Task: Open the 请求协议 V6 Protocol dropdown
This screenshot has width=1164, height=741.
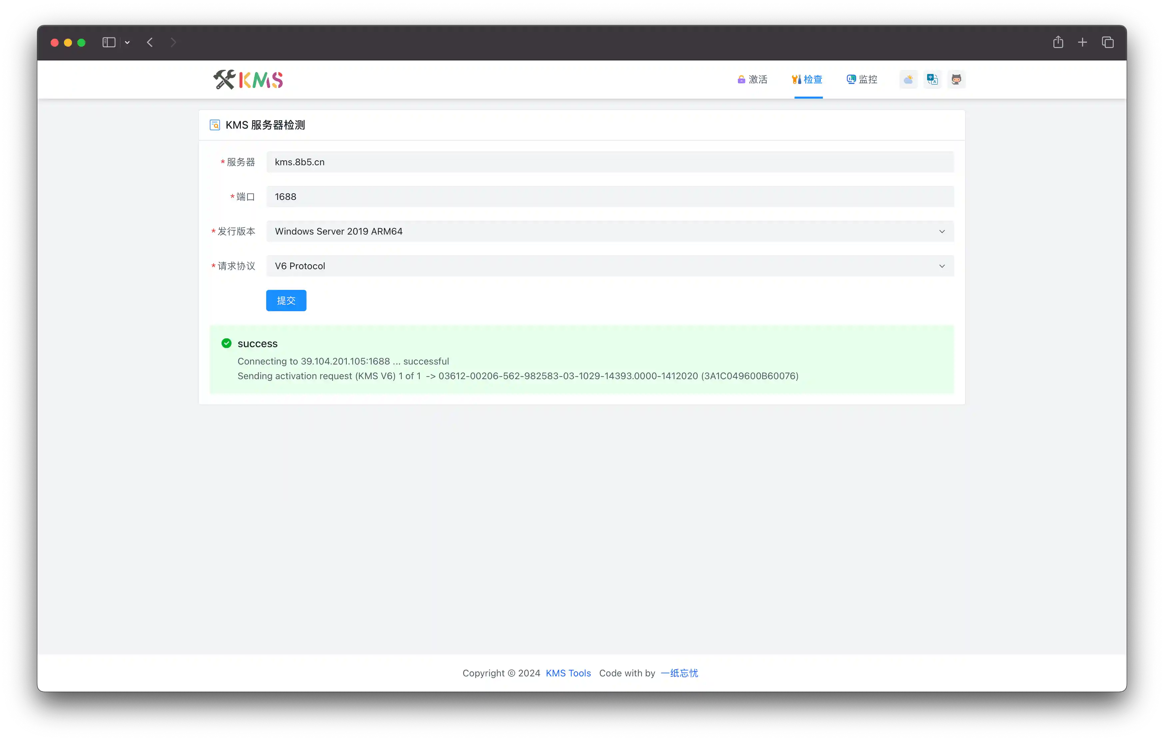Action: click(610, 266)
